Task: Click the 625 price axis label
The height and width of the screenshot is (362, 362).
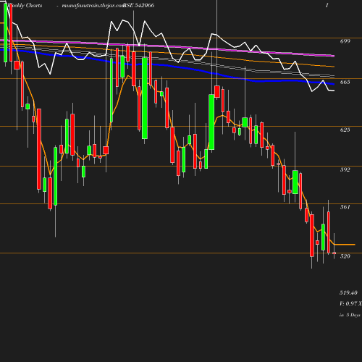Action: (345, 130)
